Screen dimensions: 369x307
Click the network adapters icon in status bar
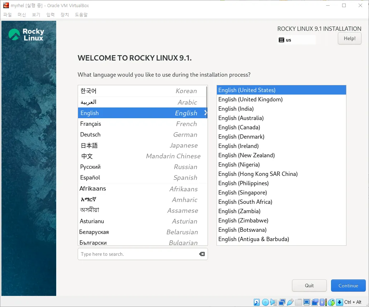[x=282, y=302]
